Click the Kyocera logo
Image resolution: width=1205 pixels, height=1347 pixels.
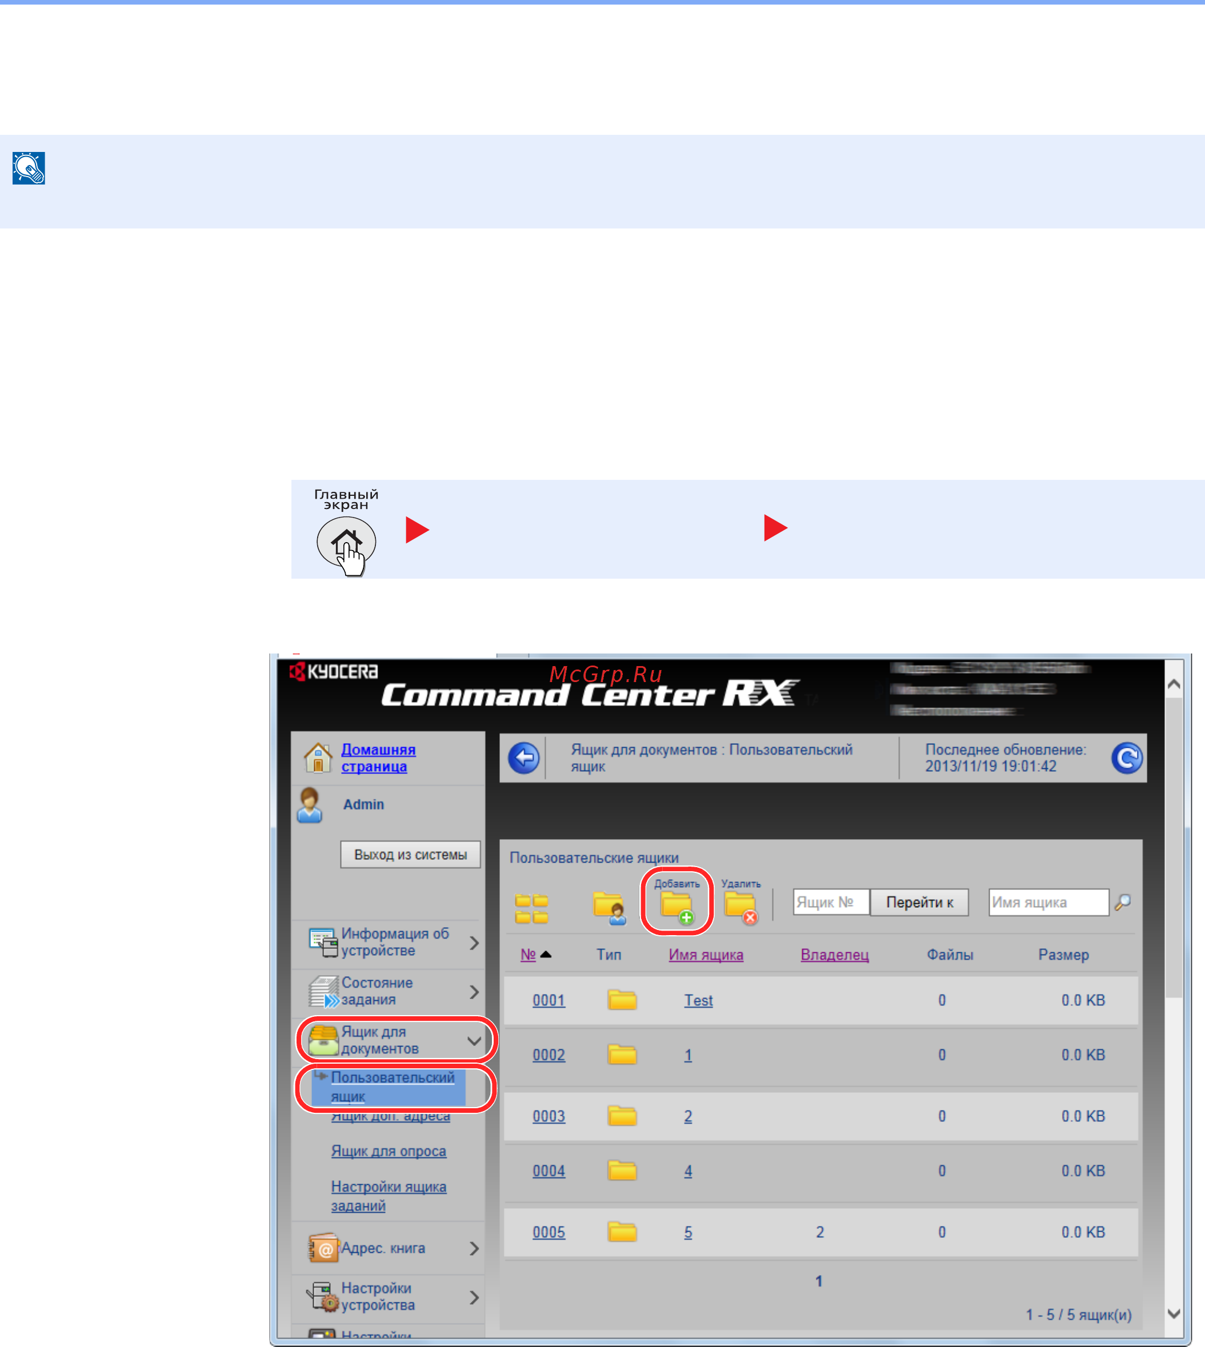(x=334, y=672)
